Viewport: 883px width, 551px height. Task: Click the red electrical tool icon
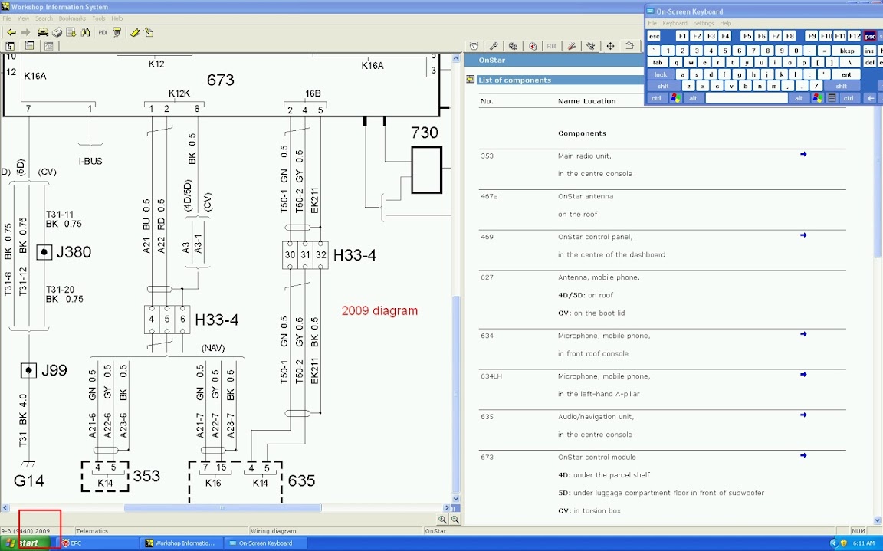(571, 46)
